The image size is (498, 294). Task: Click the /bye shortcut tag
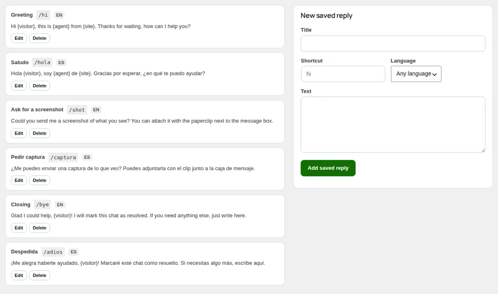(42, 205)
